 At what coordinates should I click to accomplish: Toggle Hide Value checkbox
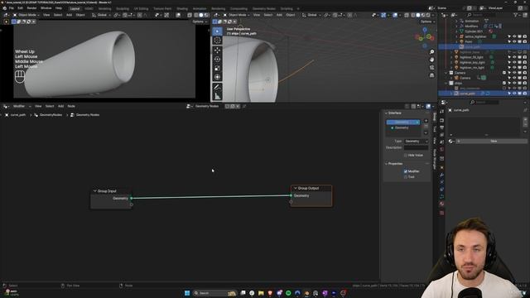tap(406, 156)
